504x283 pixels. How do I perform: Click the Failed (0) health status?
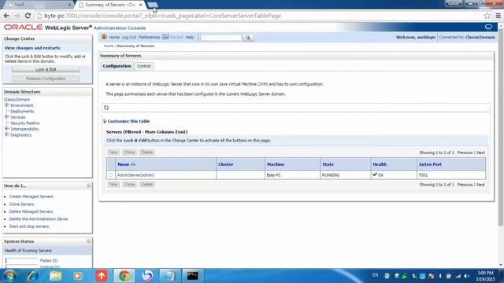[x=49, y=260]
